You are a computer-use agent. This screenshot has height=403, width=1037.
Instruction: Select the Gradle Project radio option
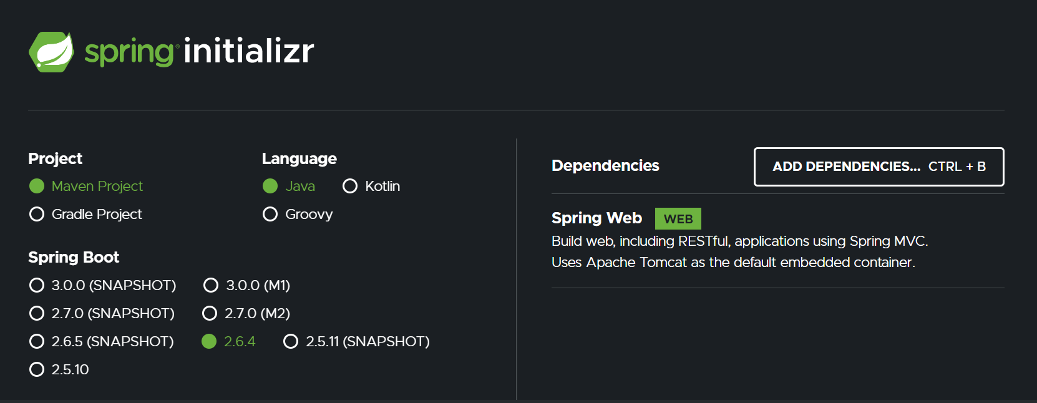coord(85,214)
